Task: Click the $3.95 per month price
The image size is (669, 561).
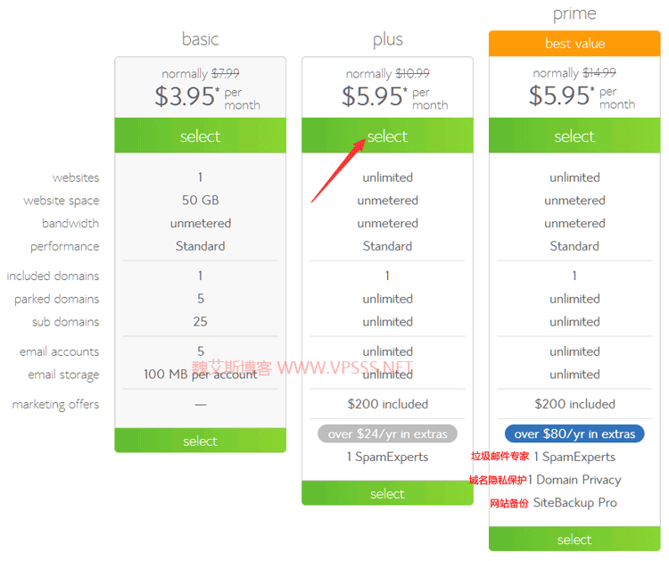Action: coord(207,97)
